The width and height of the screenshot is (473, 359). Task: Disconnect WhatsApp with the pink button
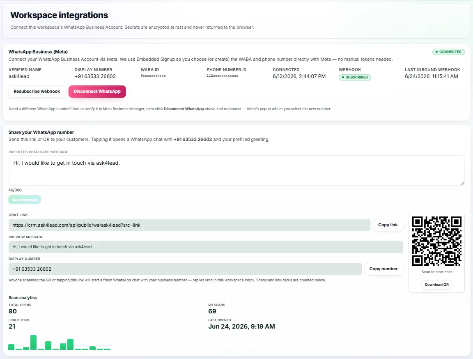[97, 92]
